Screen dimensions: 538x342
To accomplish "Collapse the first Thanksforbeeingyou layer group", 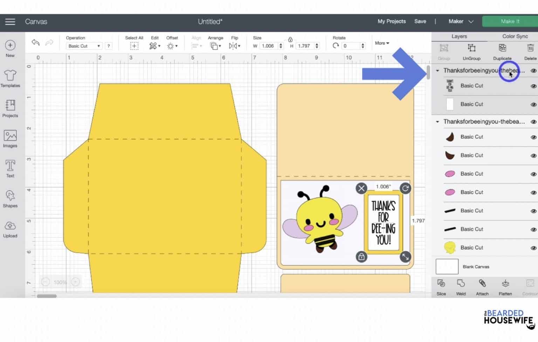I will (x=437, y=71).
